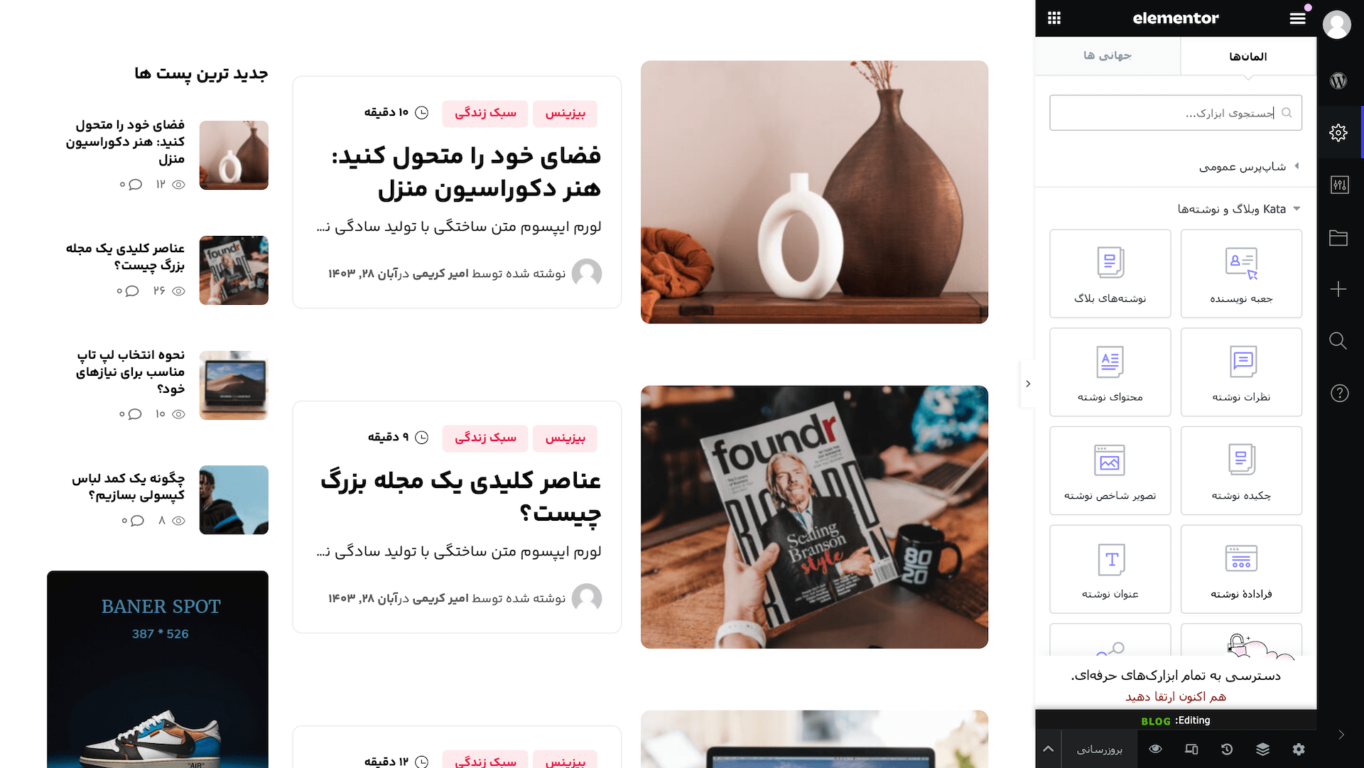Open save options arrow beside update button
The width and height of the screenshot is (1364, 768).
1049,749
